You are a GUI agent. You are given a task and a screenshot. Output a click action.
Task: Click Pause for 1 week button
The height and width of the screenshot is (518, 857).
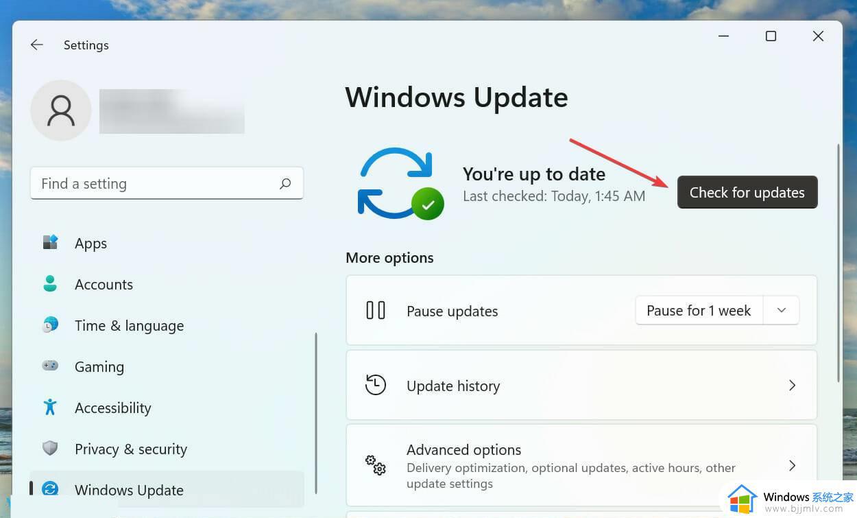pos(699,311)
